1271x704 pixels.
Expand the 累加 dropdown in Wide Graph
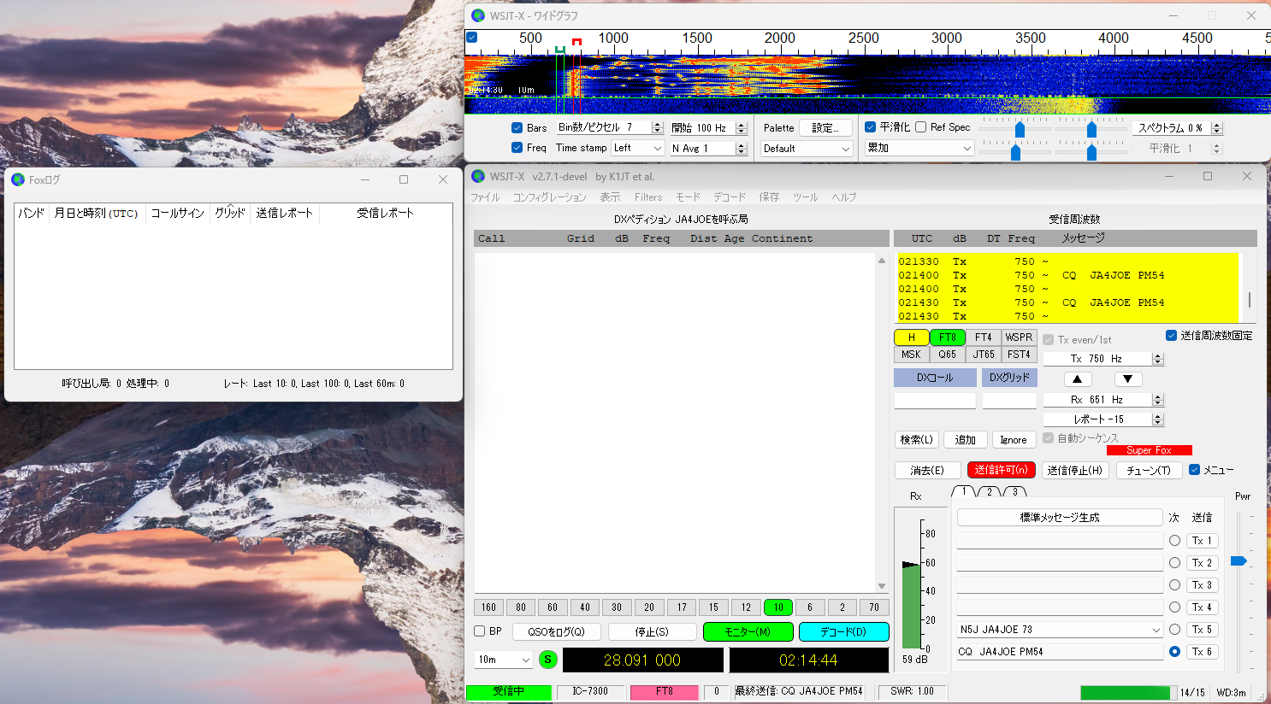click(919, 148)
